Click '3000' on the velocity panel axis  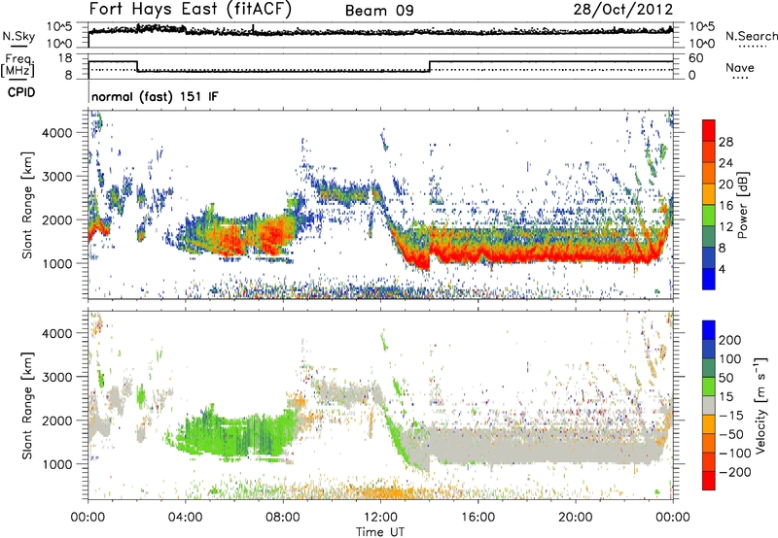click(56, 377)
